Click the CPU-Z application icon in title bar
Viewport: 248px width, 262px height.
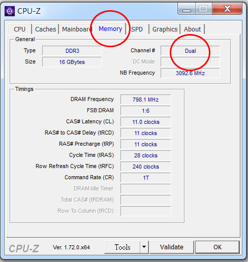click(10, 11)
